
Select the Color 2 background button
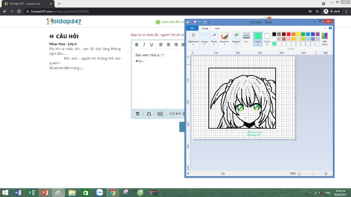pyautogui.click(x=267, y=39)
